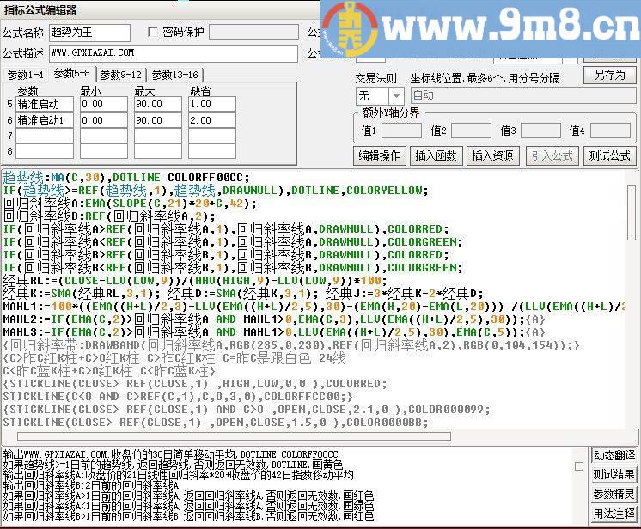Screen dimensions: 641x529
Task: Click the 值1 extra Y-axis input box
Action: click(x=400, y=131)
